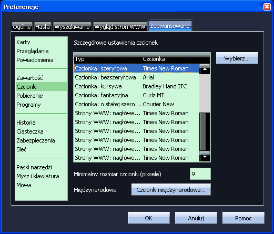Viewport: 274px width, 234px height.
Task: Open Zabezpieczenia in the sidebar
Action: (41, 140)
